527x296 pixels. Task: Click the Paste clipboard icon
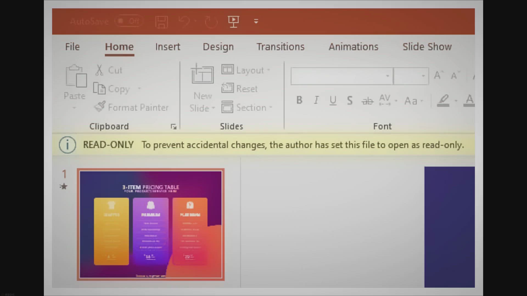(x=76, y=76)
